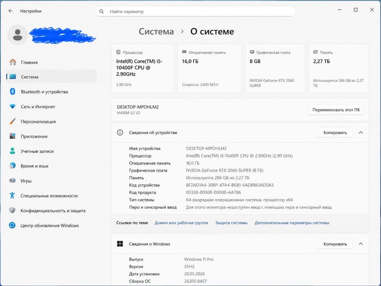Click the install date 20.05.2026

194,274
